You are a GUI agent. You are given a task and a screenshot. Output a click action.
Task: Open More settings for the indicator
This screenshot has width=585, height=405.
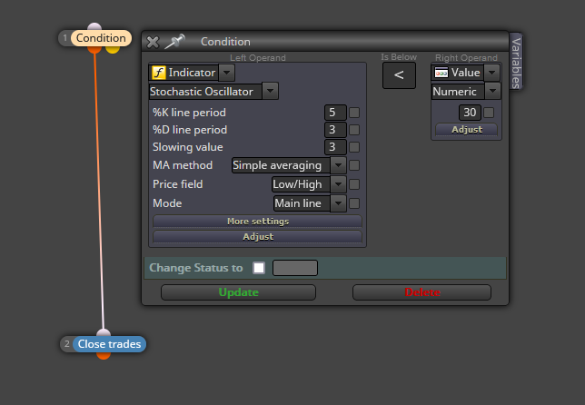257,222
